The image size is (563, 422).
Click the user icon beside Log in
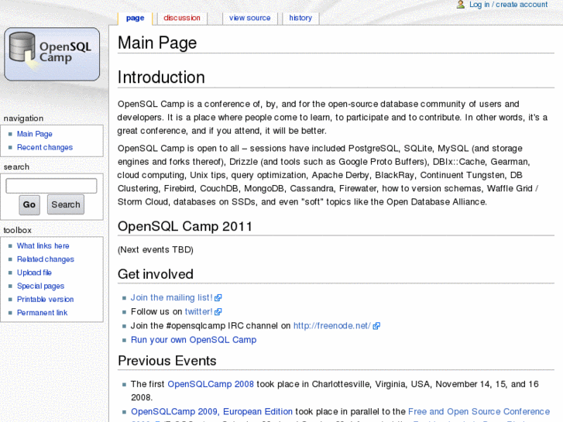(460, 5)
